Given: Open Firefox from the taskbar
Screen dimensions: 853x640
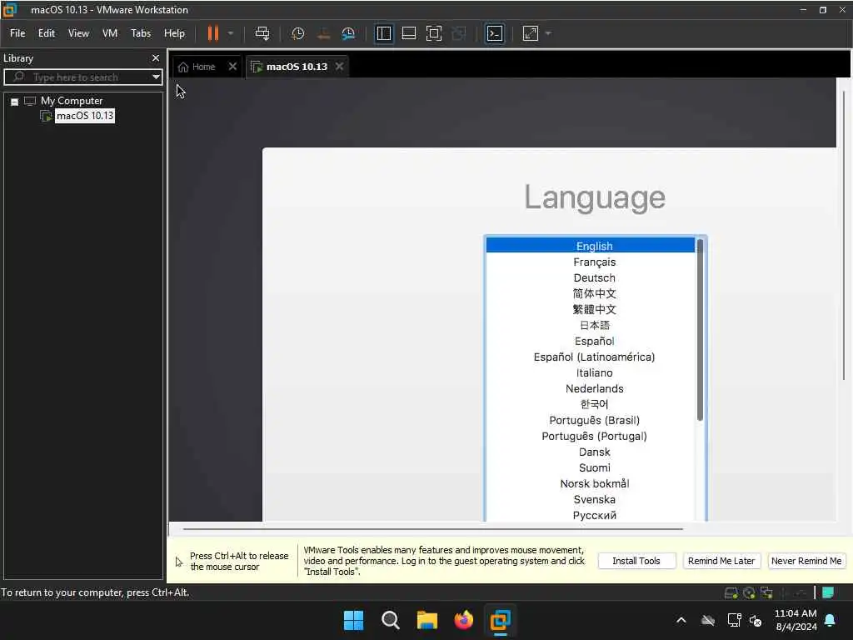Looking at the screenshot, I should [463, 620].
